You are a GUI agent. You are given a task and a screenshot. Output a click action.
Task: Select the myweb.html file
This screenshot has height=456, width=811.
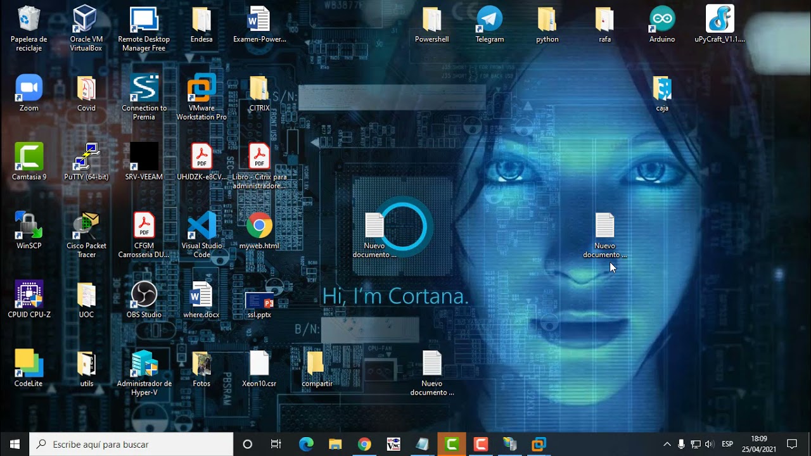pyautogui.click(x=259, y=231)
